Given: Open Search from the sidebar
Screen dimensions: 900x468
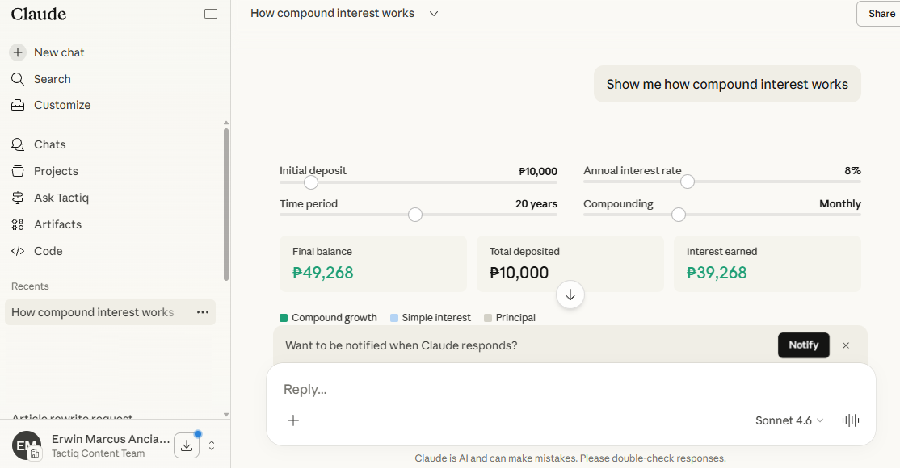Looking at the screenshot, I should click(x=40, y=79).
